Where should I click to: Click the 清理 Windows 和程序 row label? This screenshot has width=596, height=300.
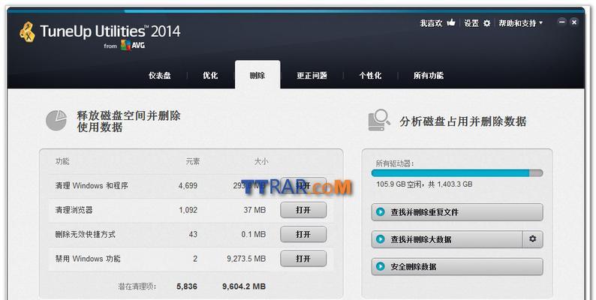tap(92, 186)
